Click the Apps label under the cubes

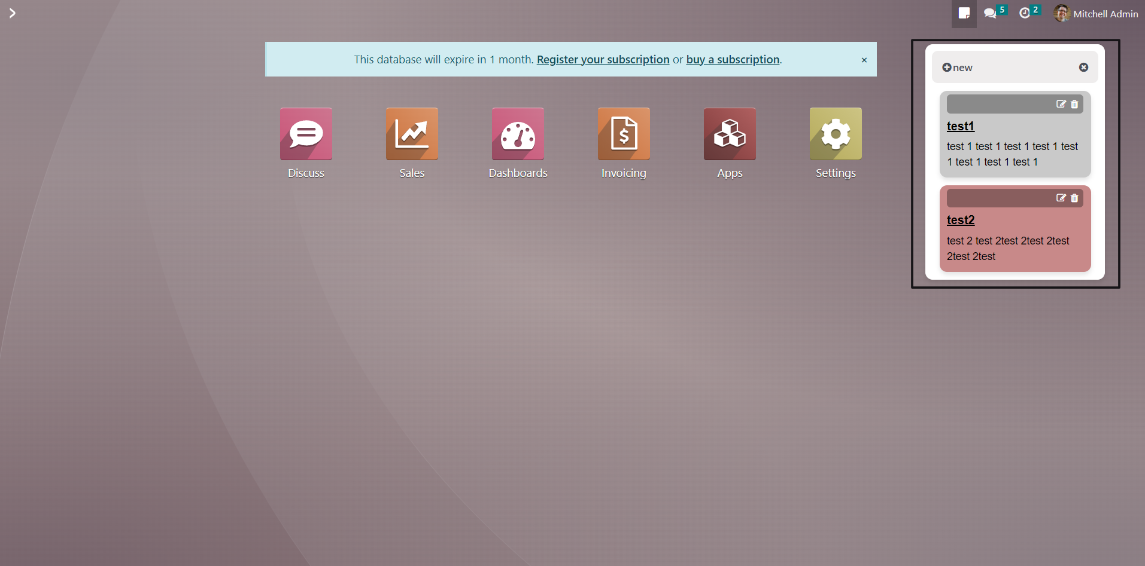[x=730, y=173]
